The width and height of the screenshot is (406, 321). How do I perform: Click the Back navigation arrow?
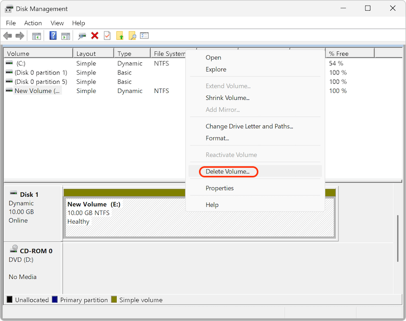tap(7, 35)
